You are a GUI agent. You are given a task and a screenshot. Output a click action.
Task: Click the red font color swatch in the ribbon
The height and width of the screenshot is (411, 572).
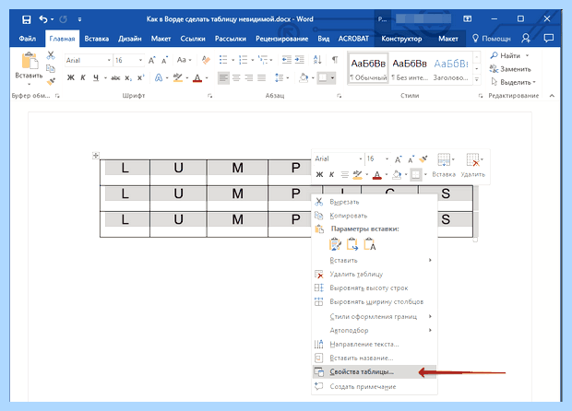tap(197, 78)
